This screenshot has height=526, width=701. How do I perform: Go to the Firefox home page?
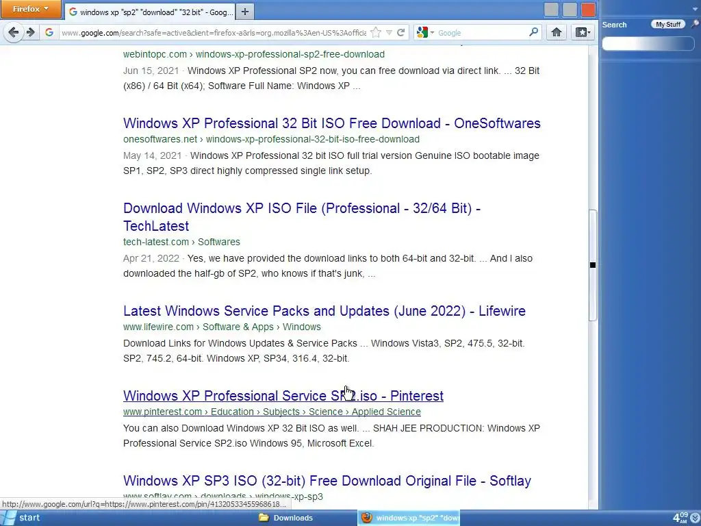(x=556, y=32)
